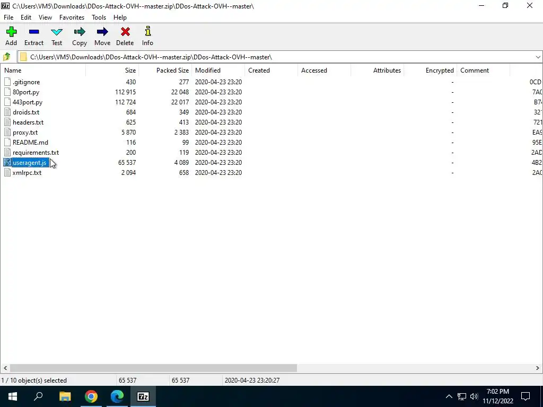Select the xmlrpc.txt file name

[x=27, y=172]
